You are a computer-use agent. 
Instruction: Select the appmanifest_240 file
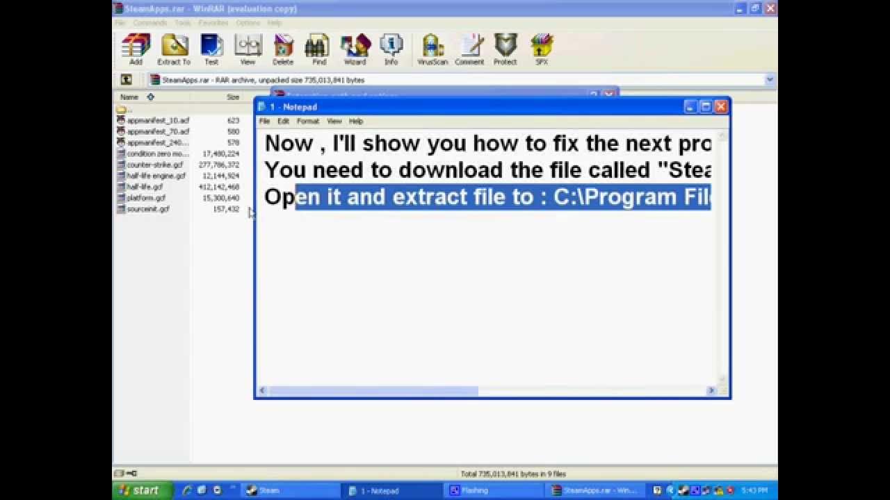pyautogui.click(x=153, y=143)
